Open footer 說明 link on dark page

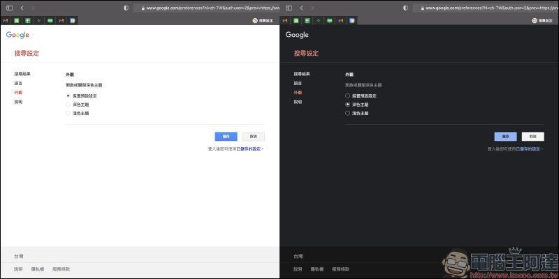pos(298,269)
